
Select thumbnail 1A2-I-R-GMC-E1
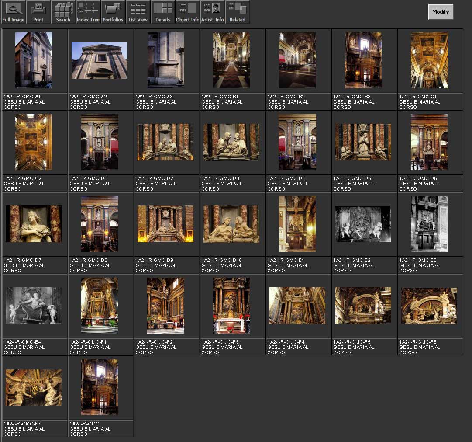(x=297, y=224)
